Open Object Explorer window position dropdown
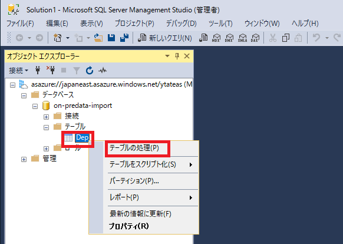 [x=167, y=56]
